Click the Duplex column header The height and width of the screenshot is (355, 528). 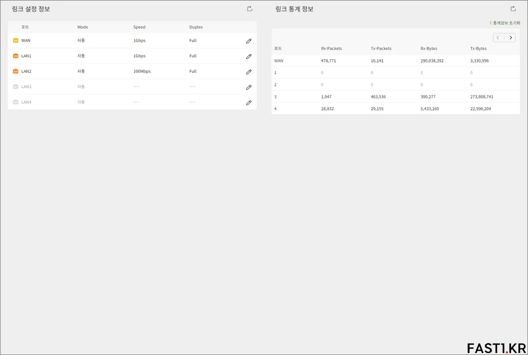[196, 27]
